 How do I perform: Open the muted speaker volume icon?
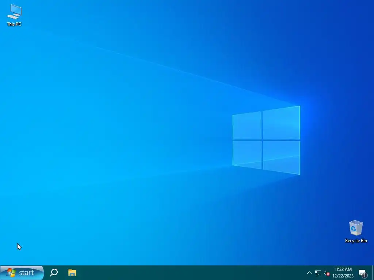coord(327,273)
